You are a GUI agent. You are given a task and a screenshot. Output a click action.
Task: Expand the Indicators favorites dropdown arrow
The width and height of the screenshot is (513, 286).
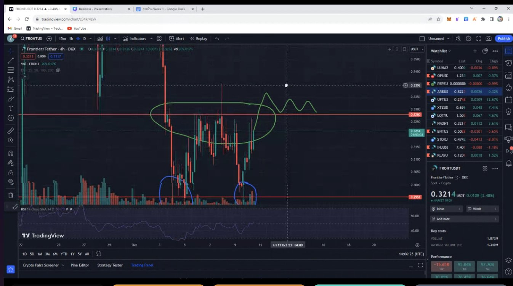click(151, 38)
